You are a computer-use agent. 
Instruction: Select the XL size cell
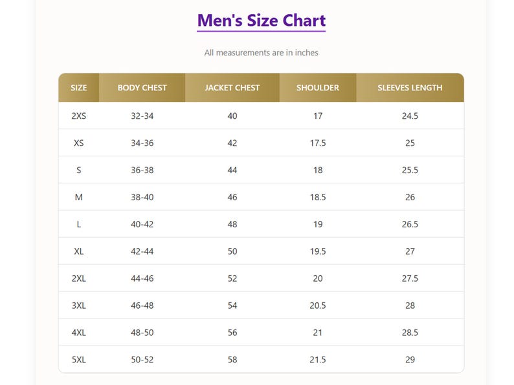coord(79,251)
